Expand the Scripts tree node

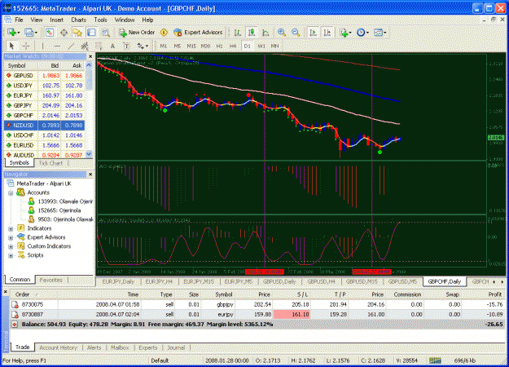(x=11, y=255)
